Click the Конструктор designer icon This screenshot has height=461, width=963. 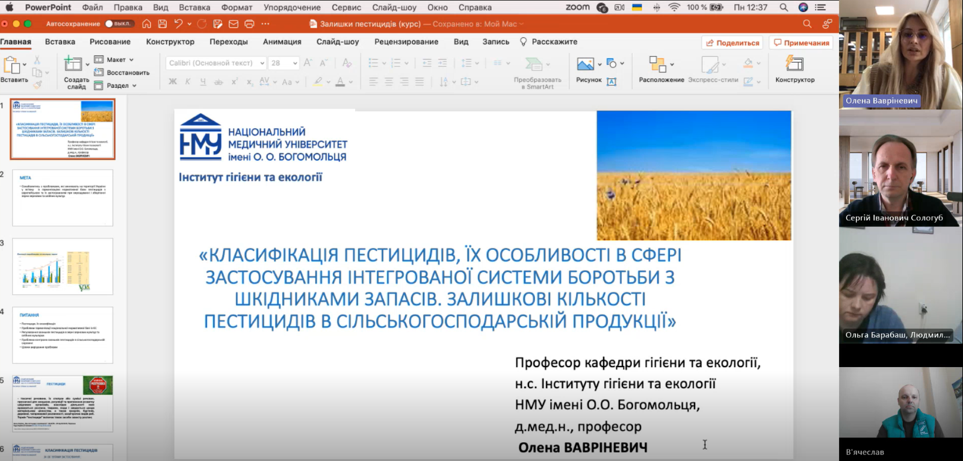[x=794, y=63]
